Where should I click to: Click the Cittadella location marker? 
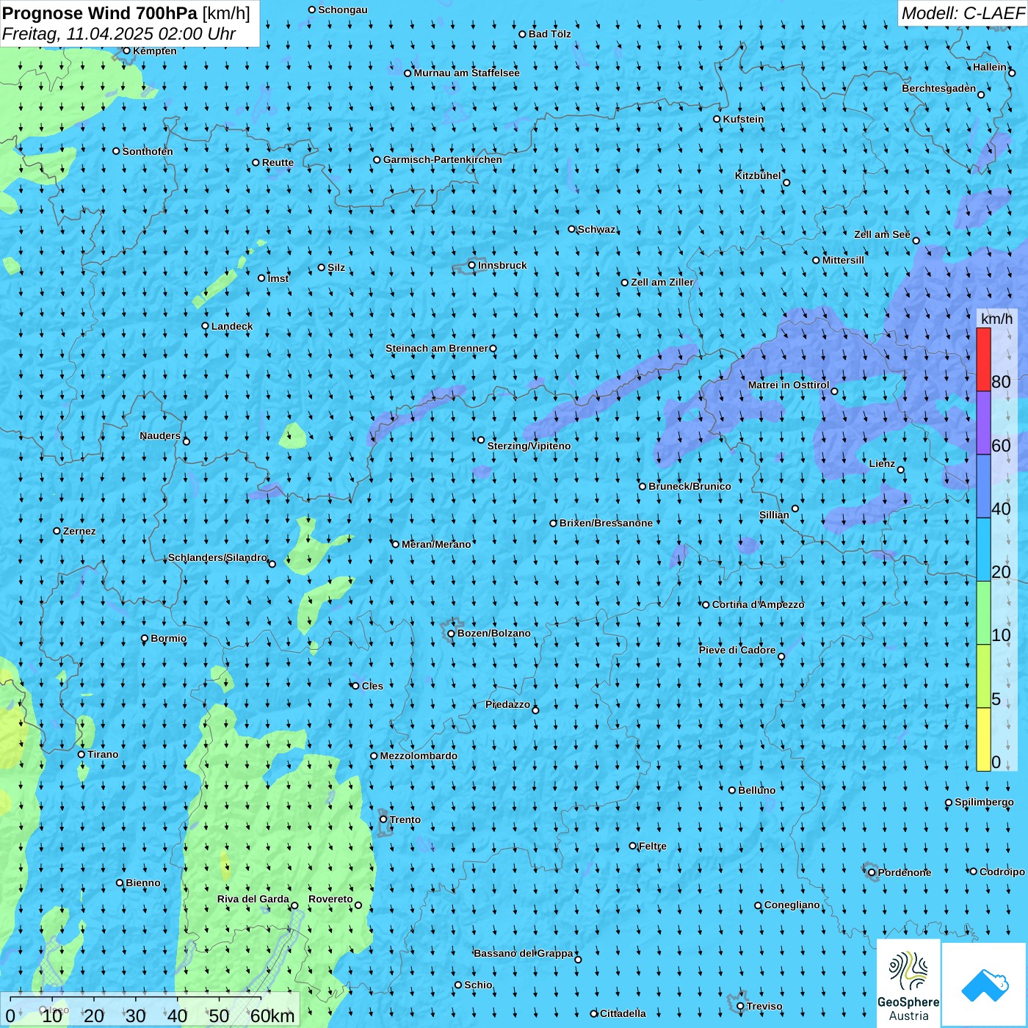coord(594,1013)
